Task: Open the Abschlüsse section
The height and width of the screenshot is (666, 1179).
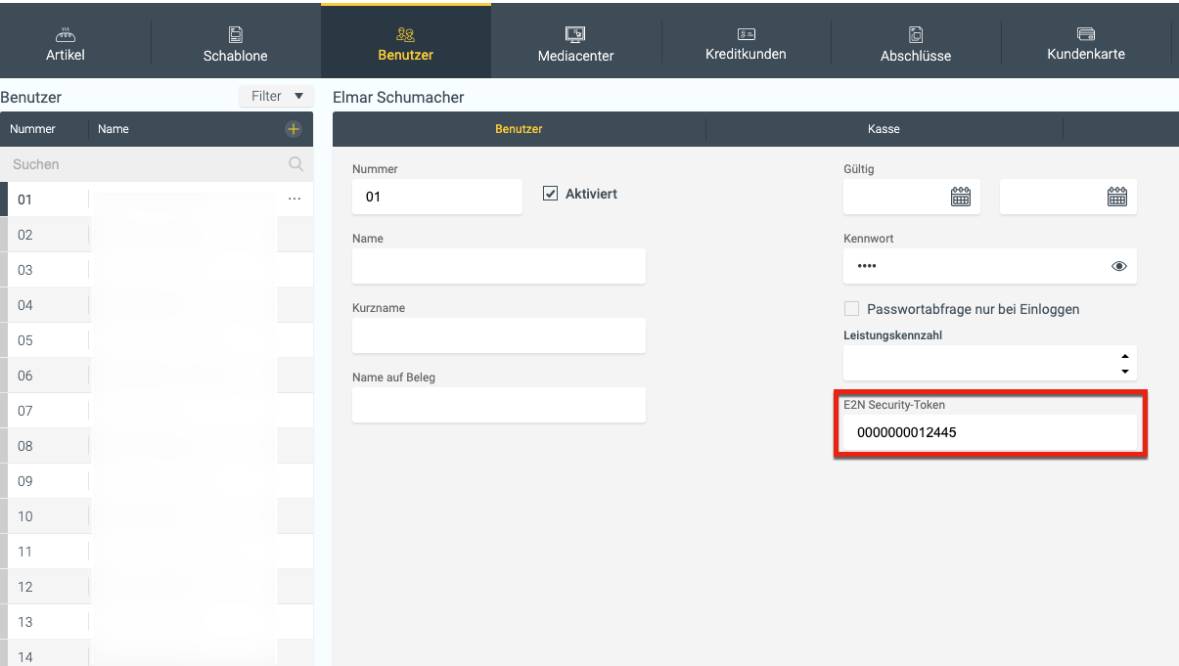Action: coord(916,44)
